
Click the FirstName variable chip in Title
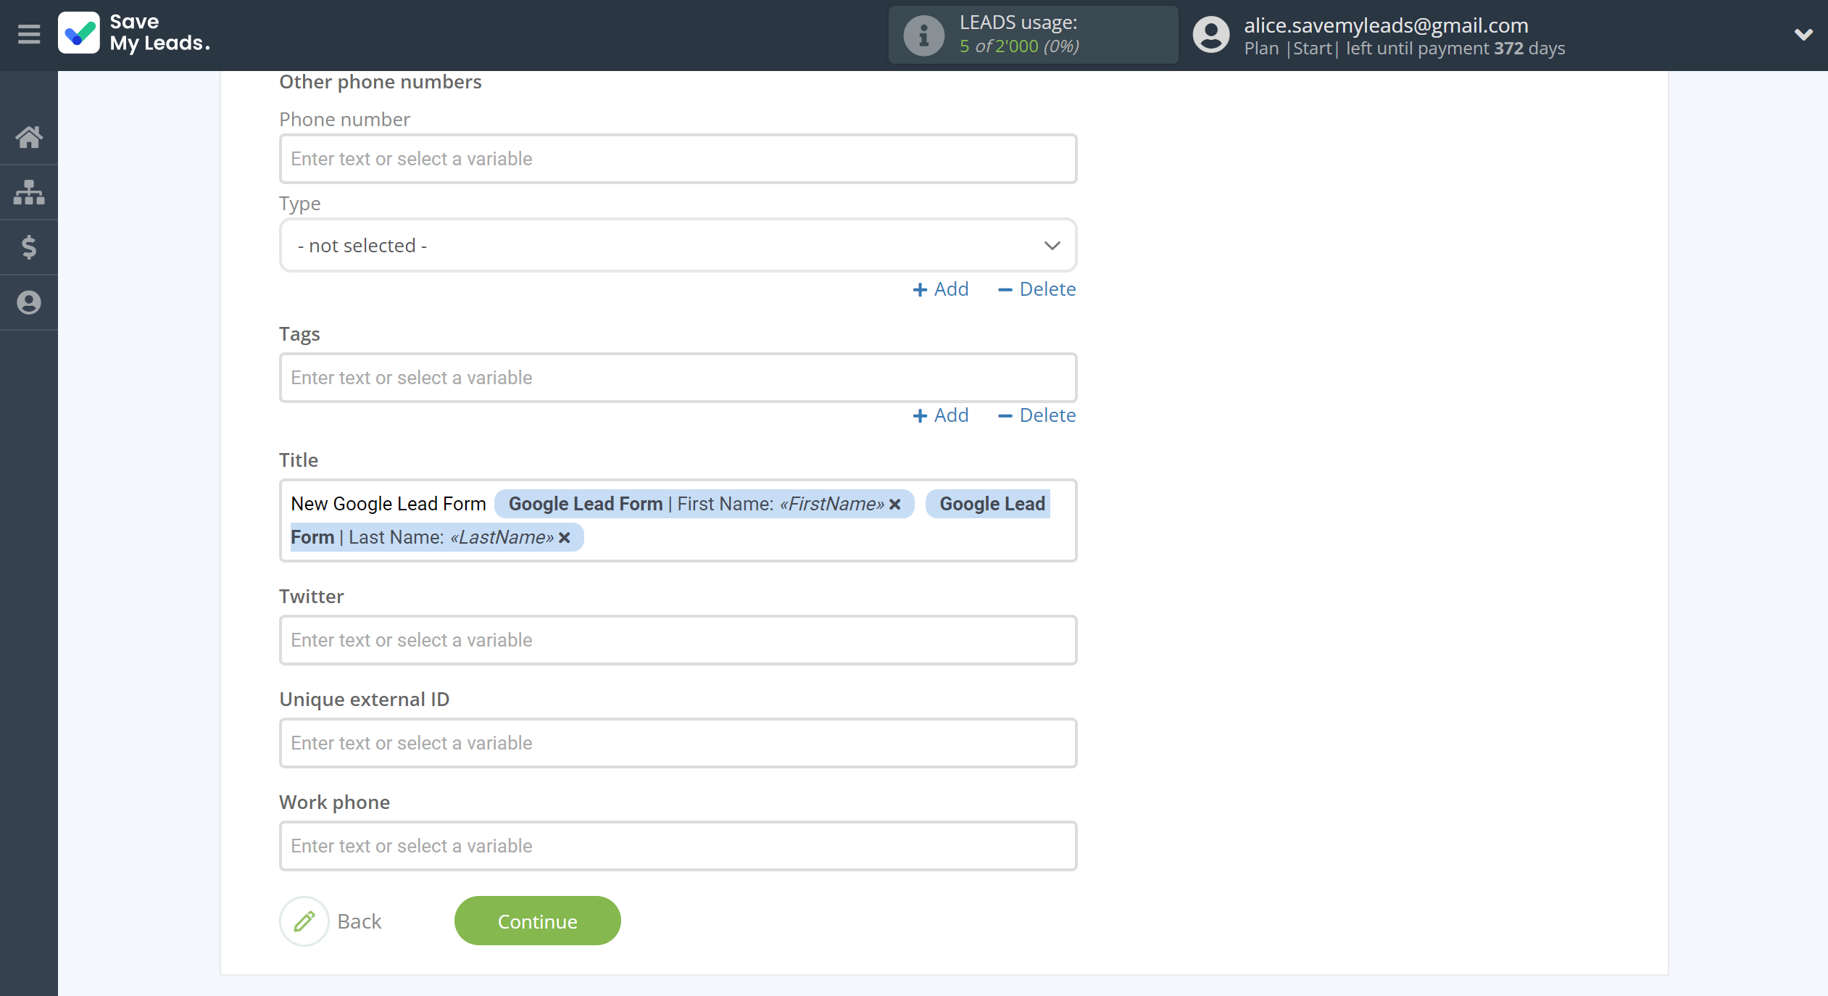[704, 504]
